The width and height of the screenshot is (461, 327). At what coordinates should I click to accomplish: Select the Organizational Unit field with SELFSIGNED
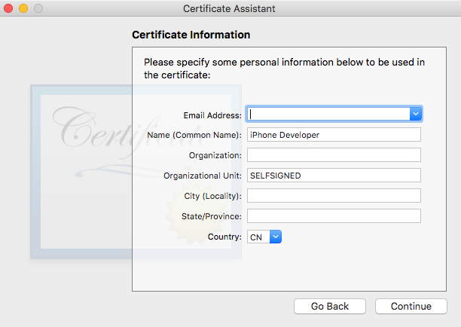pyautogui.click(x=334, y=176)
